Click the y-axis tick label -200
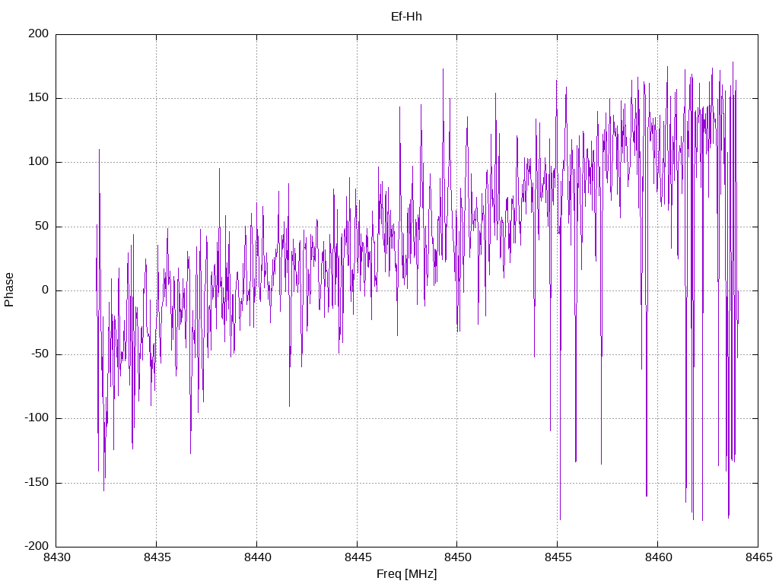Viewport: 779px width, 584px height. click(x=37, y=546)
